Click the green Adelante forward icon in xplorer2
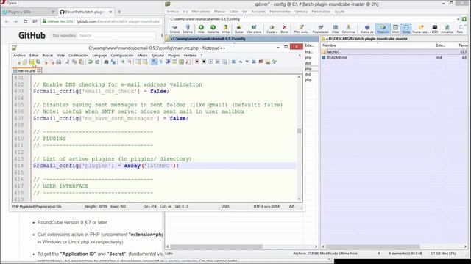 pyautogui.click(x=213, y=29)
